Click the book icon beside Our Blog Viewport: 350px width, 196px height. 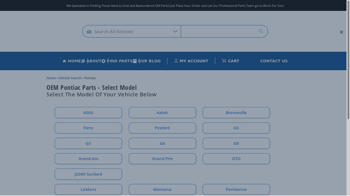tap(135, 61)
